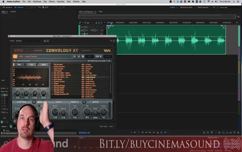
Task: Switch the IR display to FREQ view
Action: [31, 64]
